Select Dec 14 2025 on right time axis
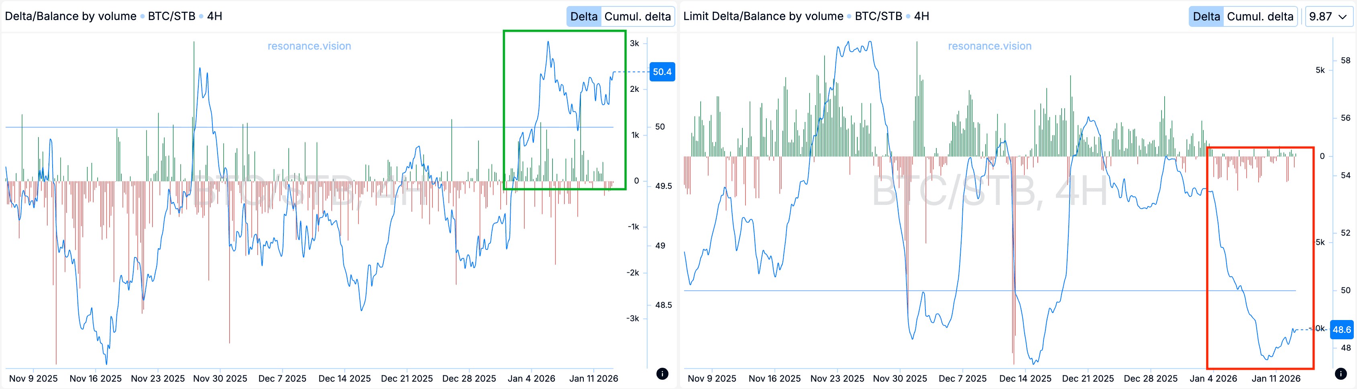 click(1025, 379)
